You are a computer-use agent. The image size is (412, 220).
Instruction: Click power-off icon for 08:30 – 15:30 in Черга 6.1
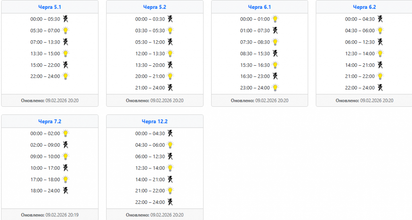tap(275, 53)
